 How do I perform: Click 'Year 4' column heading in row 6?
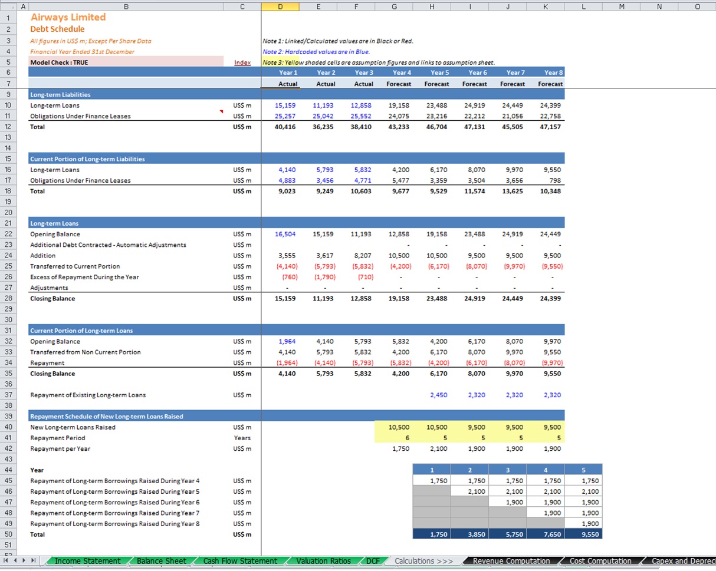pyautogui.click(x=402, y=72)
